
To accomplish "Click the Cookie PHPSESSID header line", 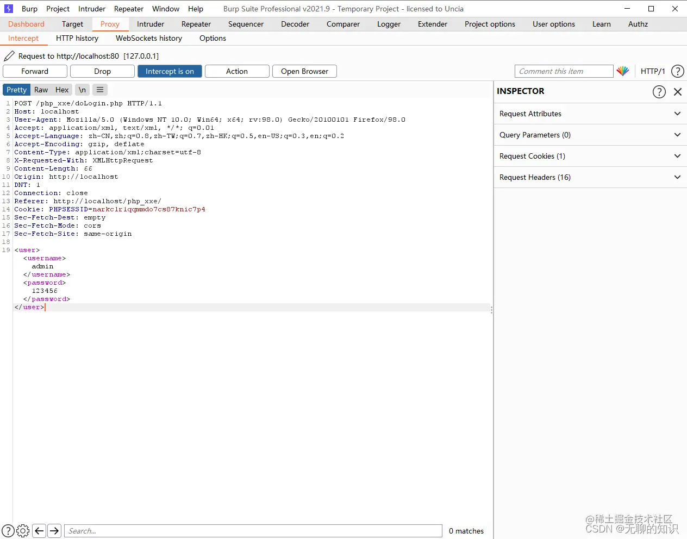I will pyautogui.click(x=110, y=209).
